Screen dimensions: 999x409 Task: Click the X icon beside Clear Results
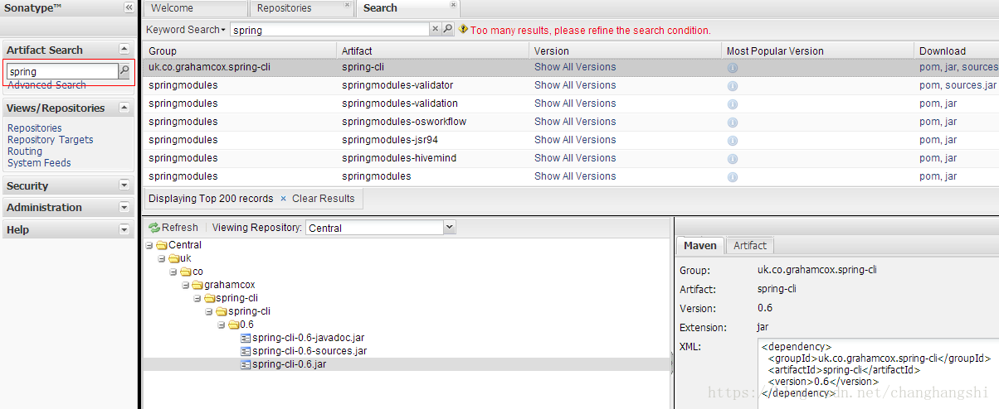tap(283, 199)
